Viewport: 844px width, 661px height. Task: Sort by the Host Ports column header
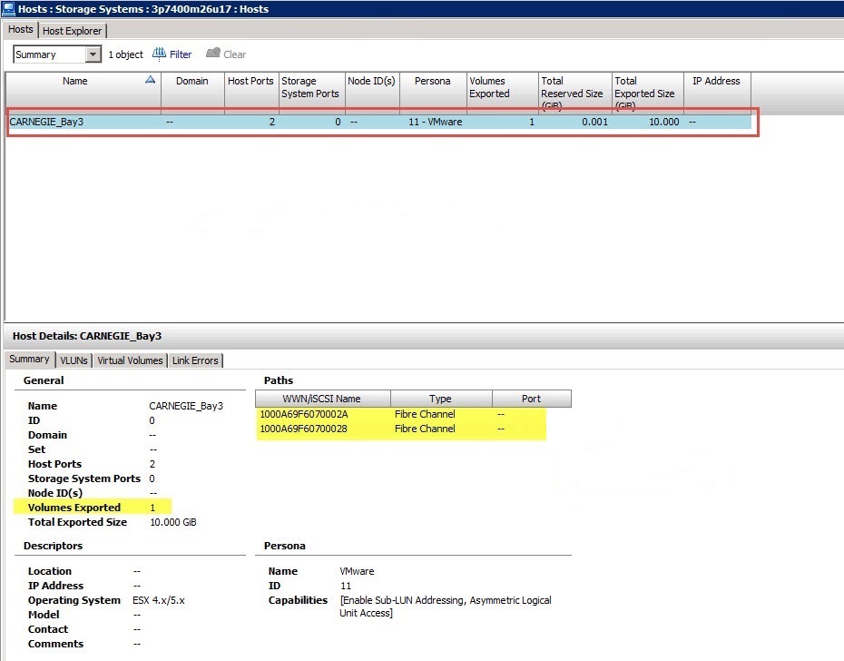(250, 82)
